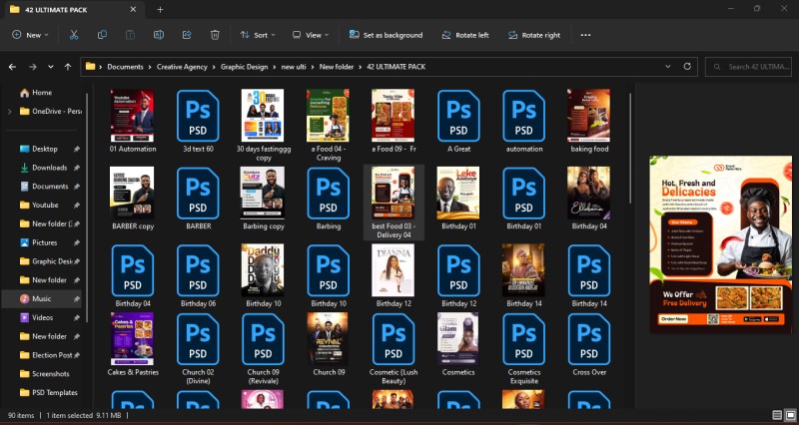Click new ulti in the address path

tap(294, 67)
